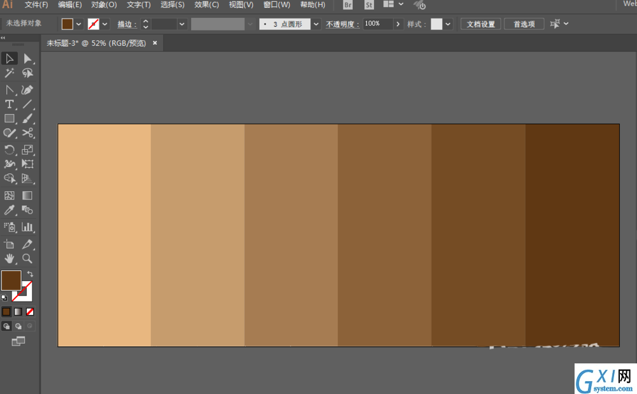
Task: Change screen mode at toolbox bottom
Action: tap(18, 341)
